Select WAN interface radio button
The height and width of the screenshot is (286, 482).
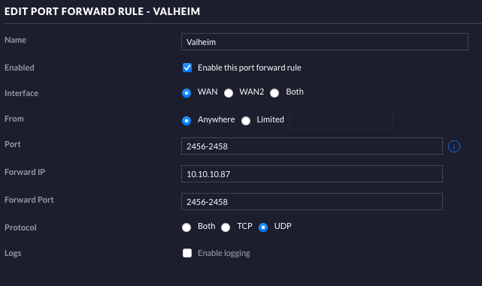coord(186,92)
